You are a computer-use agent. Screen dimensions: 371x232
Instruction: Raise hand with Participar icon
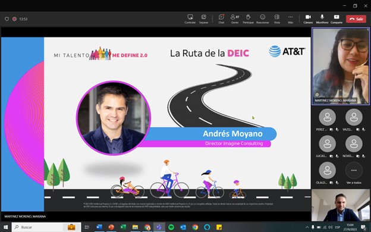pos(248,19)
